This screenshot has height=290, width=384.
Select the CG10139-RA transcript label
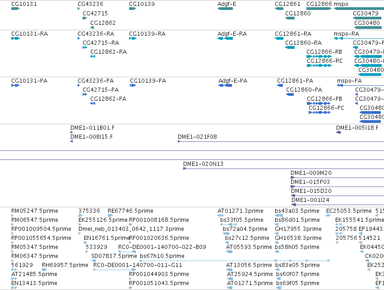click(x=148, y=33)
